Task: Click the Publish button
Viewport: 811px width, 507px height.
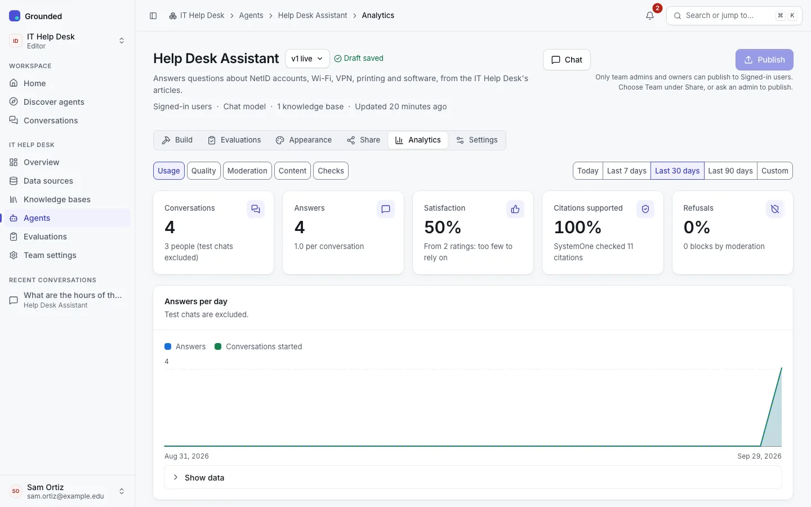Action: 764,60
